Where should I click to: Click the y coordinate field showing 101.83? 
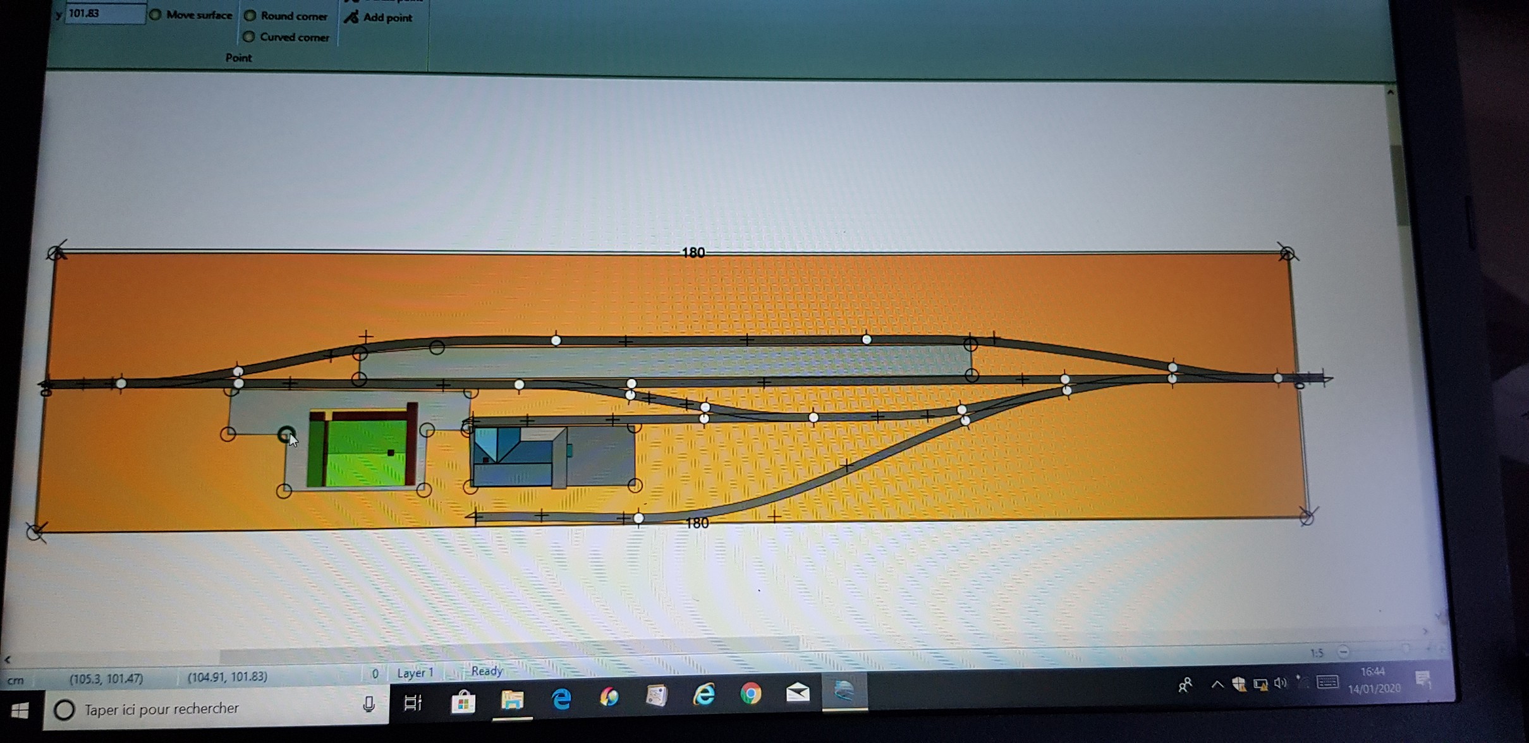point(105,14)
